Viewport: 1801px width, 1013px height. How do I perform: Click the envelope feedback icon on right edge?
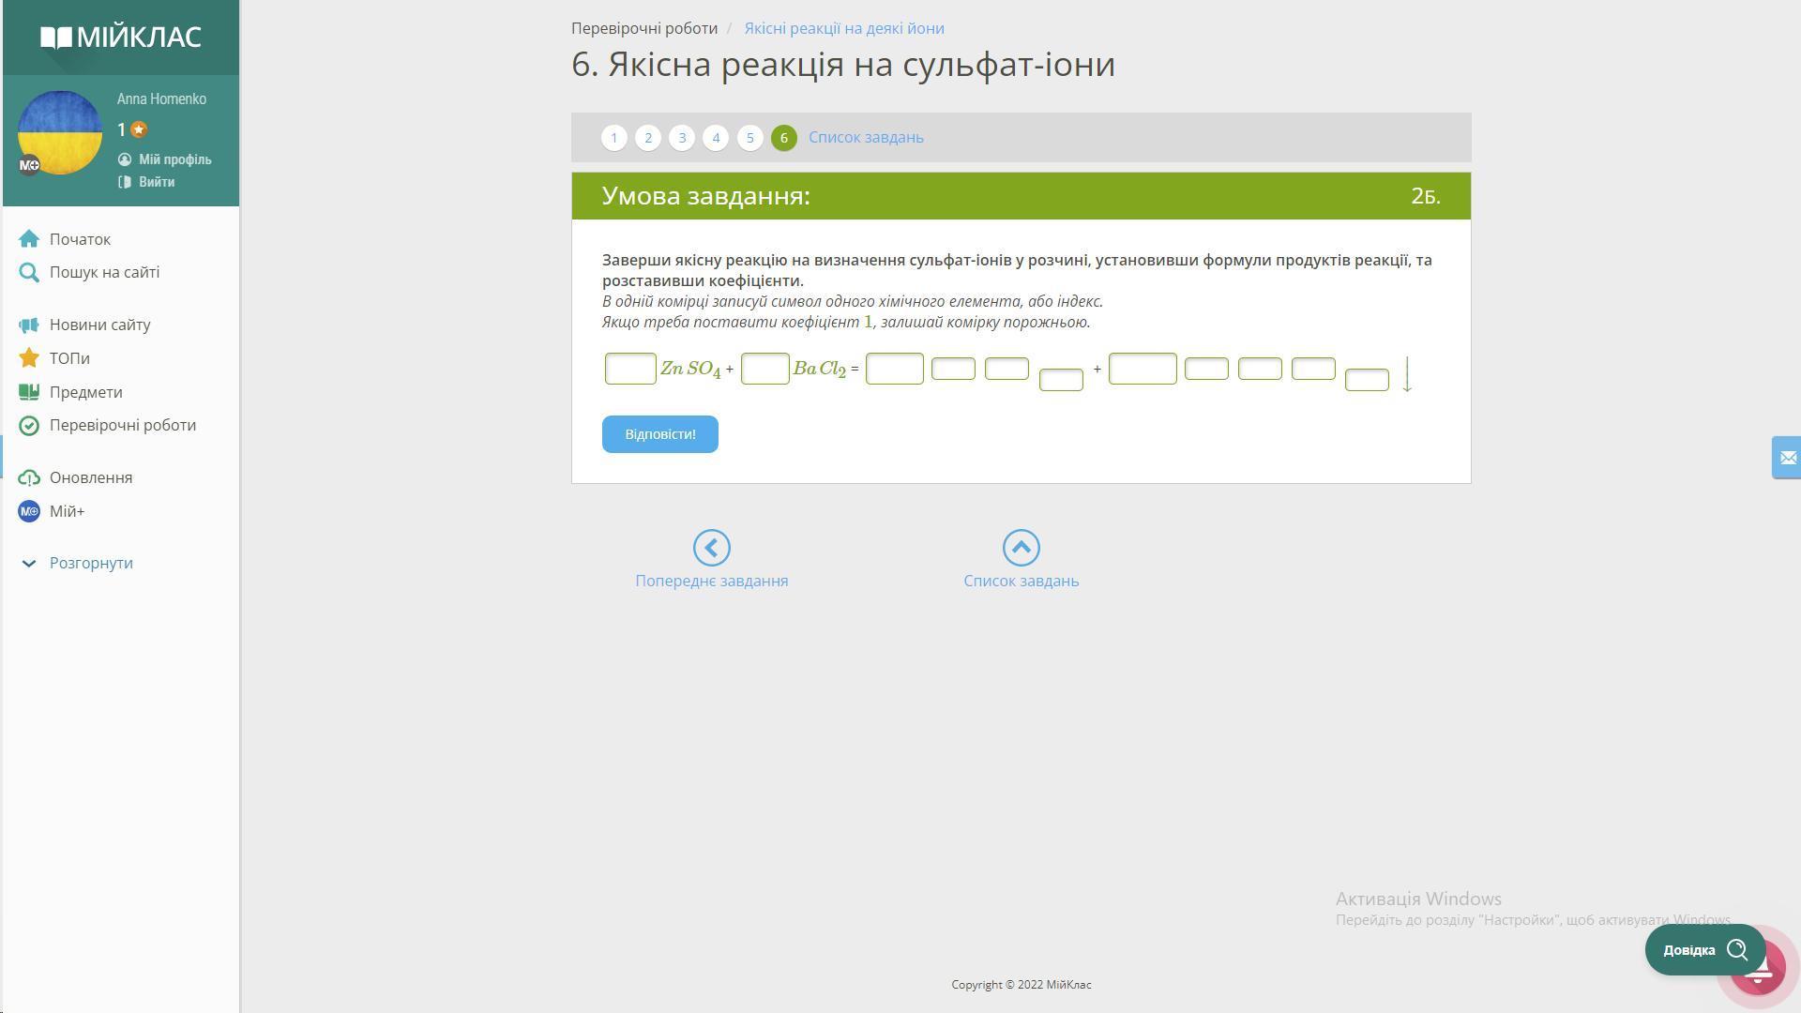click(x=1787, y=458)
